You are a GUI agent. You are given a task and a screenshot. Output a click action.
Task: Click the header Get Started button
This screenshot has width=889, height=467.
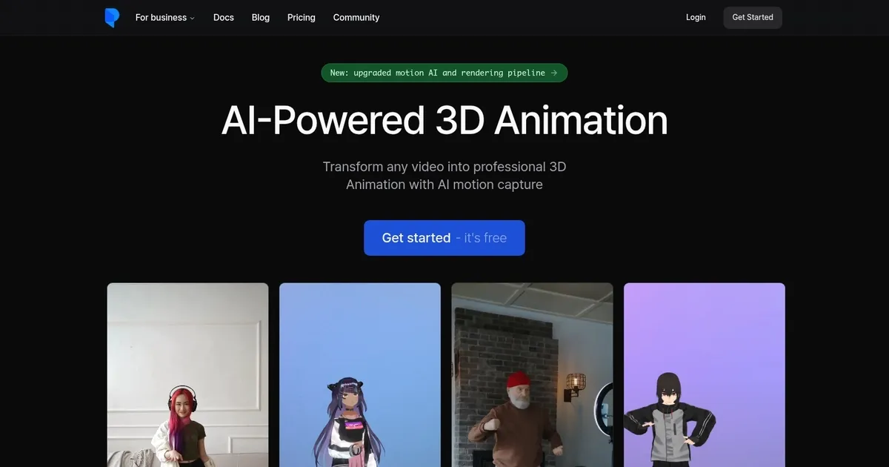pyautogui.click(x=753, y=18)
